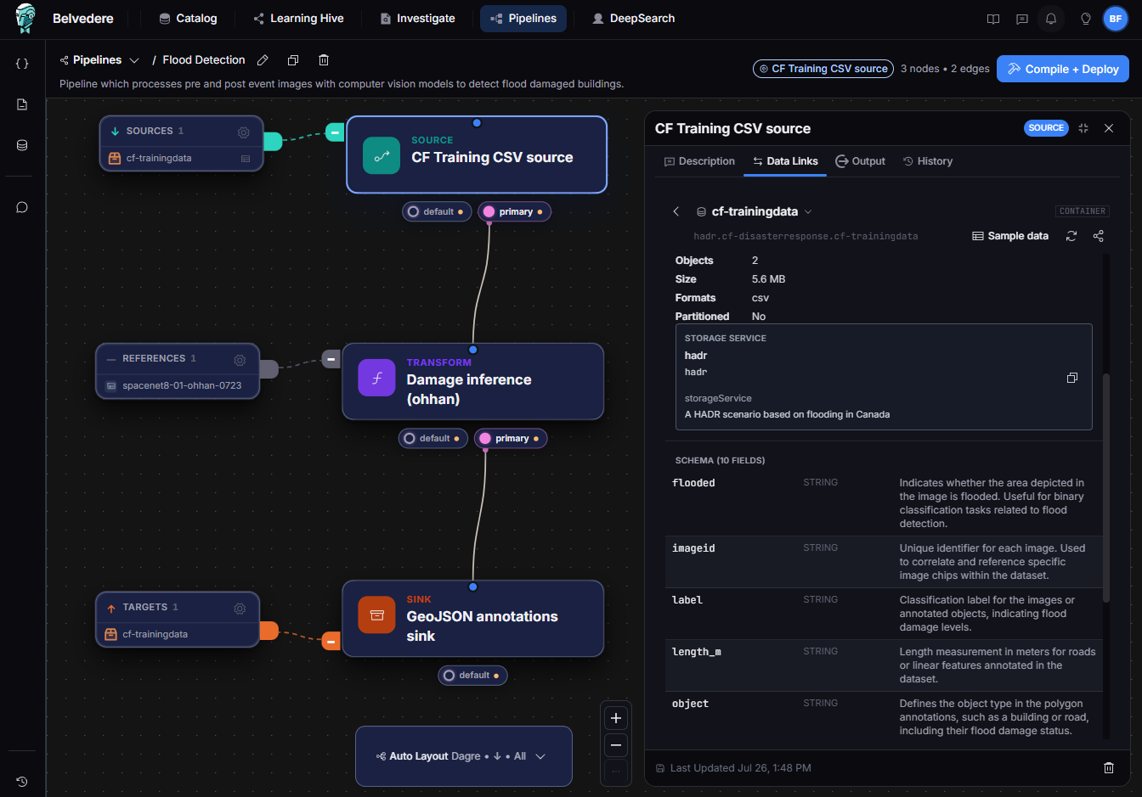Select default port under GeoJSON annotations sink

[473, 675]
